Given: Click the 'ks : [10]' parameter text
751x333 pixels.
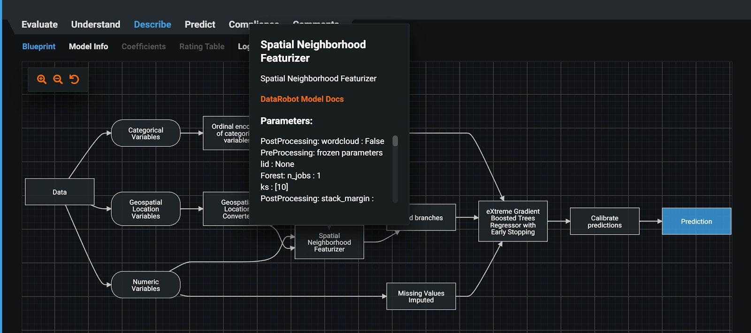Looking at the screenshot, I should point(274,187).
